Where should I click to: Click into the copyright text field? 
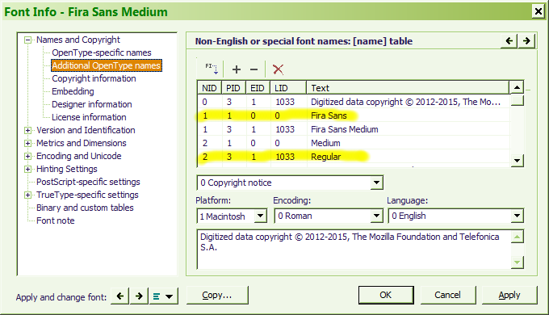pos(354,249)
